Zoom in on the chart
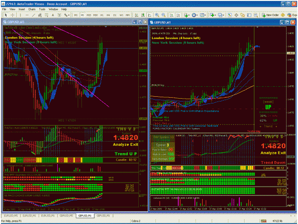The image size is (298, 224). click(x=157, y=15)
